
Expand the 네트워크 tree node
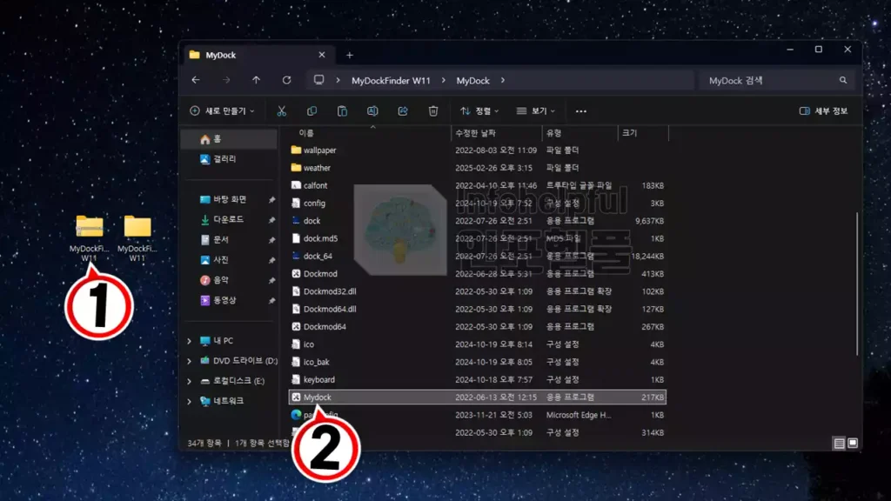coord(189,401)
